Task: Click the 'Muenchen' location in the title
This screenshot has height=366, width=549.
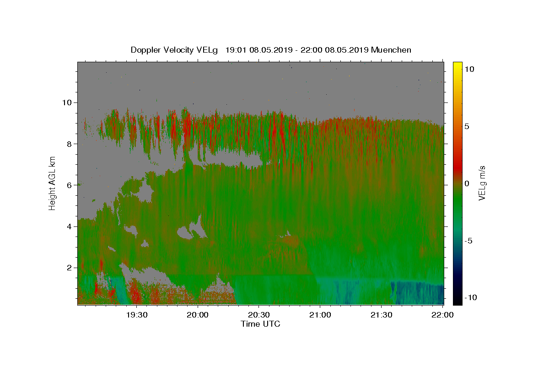Action: click(x=391, y=50)
